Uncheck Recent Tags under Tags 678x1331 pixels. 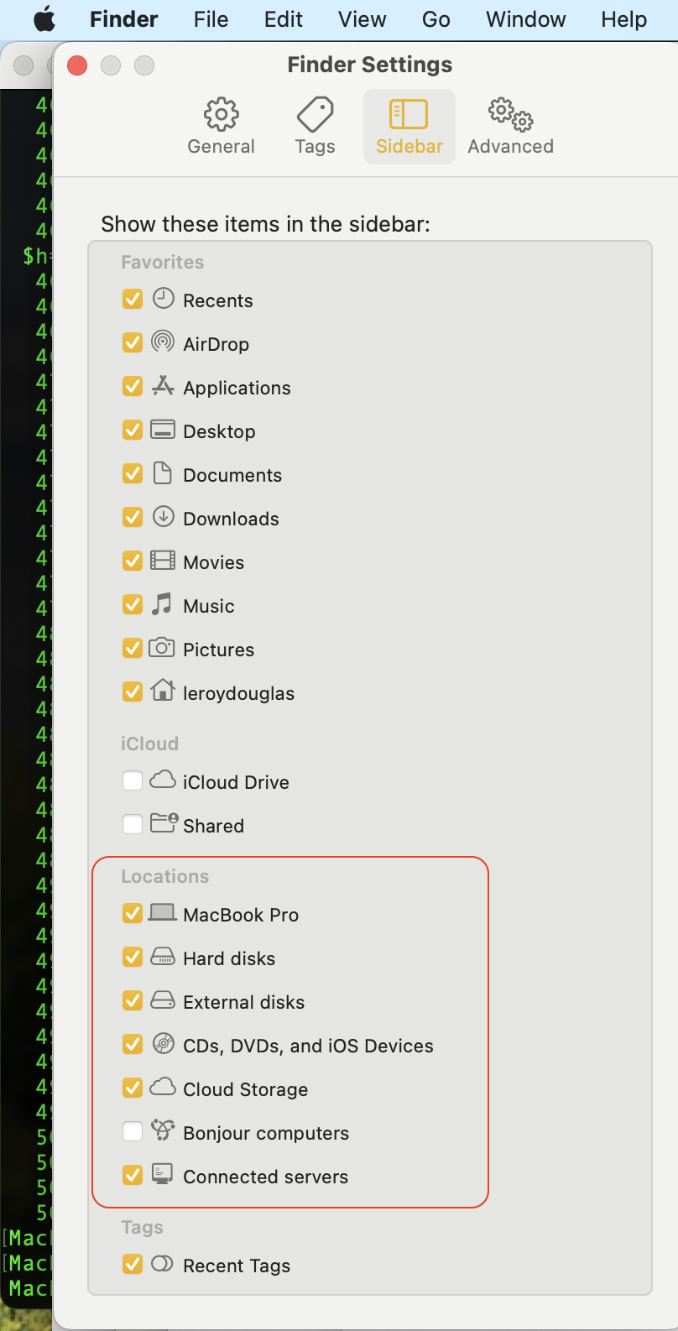(x=132, y=1265)
